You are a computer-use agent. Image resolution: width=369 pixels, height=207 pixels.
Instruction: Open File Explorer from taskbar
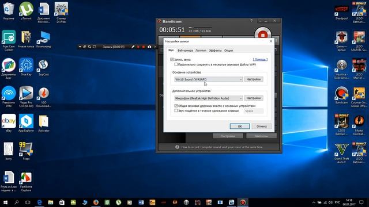pyautogui.click(x=51, y=202)
